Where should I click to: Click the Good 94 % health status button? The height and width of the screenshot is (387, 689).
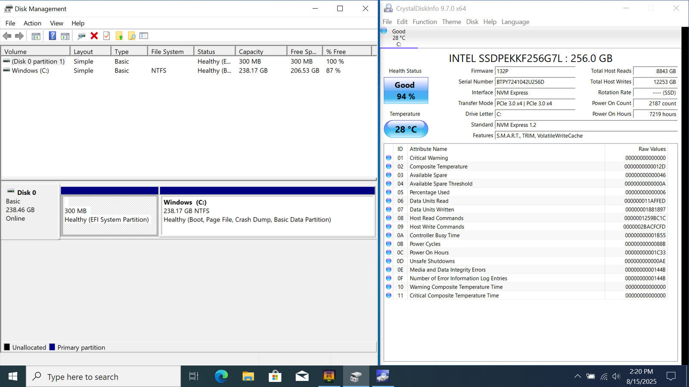pos(406,91)
